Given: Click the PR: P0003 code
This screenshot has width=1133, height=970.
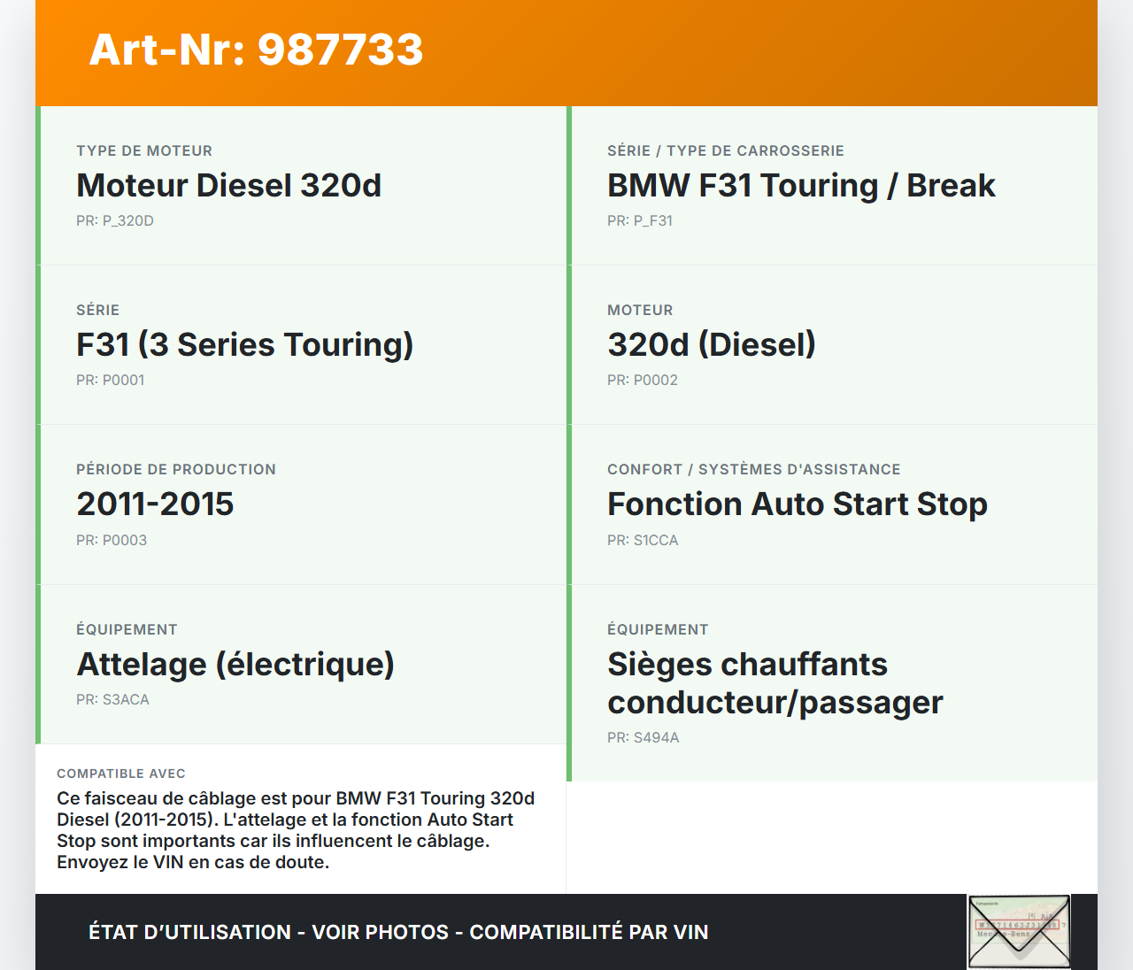Looking at the screenshot, I should [112, 541].
